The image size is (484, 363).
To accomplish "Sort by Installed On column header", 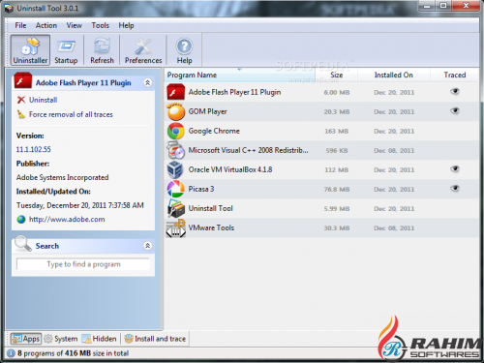I will point(394,75).
